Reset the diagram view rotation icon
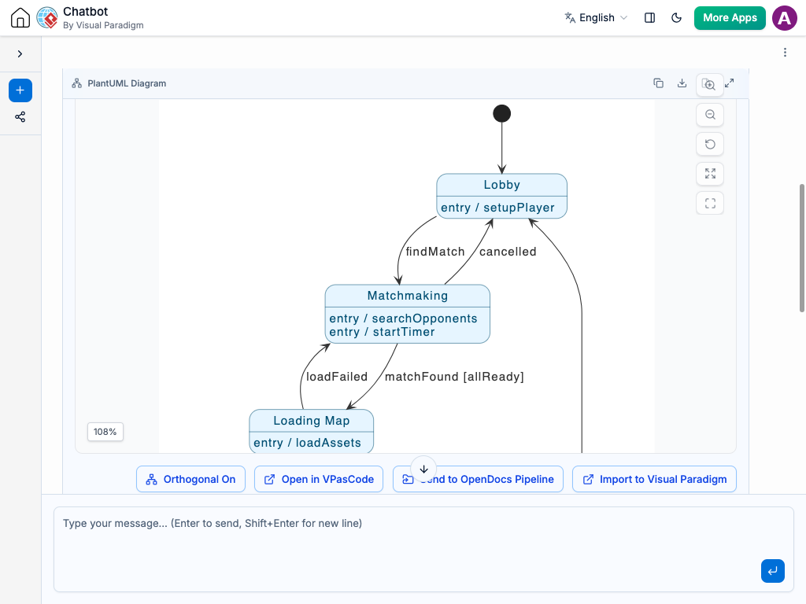 coord(710,145)
